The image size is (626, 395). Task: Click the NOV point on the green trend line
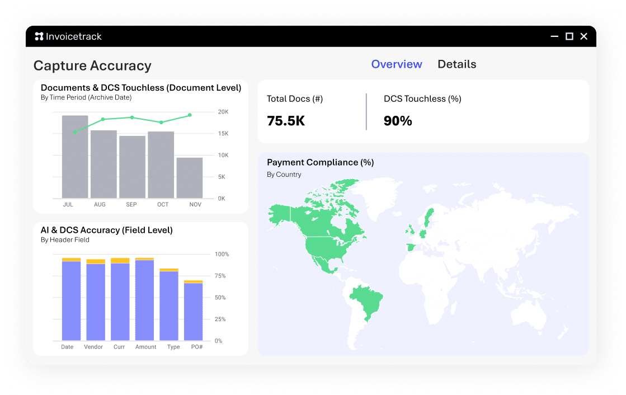pyautogui.click(x=189, y=114)
